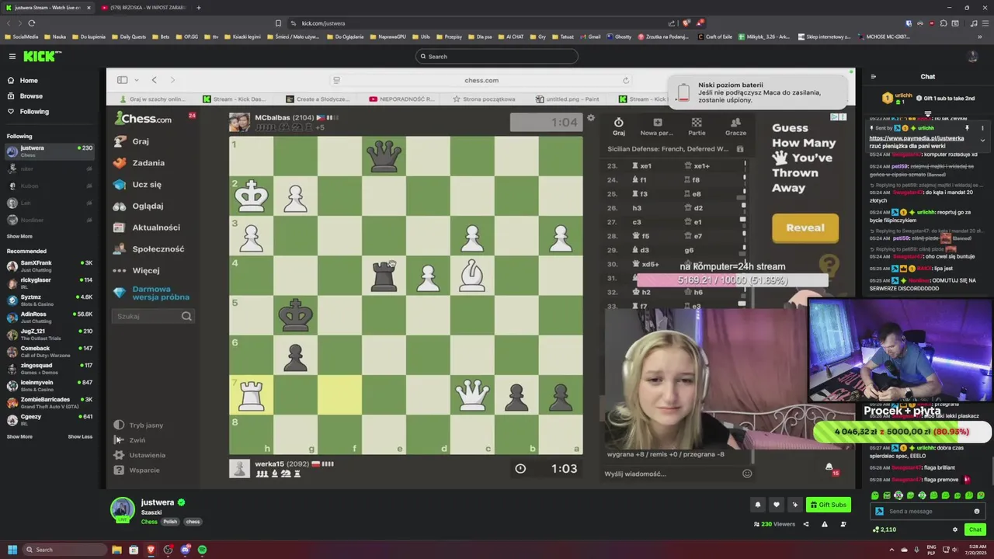Expand Show More under Following

click(19, 236)
